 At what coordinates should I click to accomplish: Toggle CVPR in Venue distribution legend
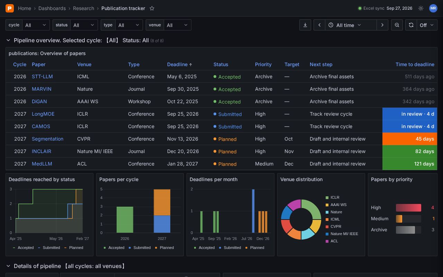(333, 226)
